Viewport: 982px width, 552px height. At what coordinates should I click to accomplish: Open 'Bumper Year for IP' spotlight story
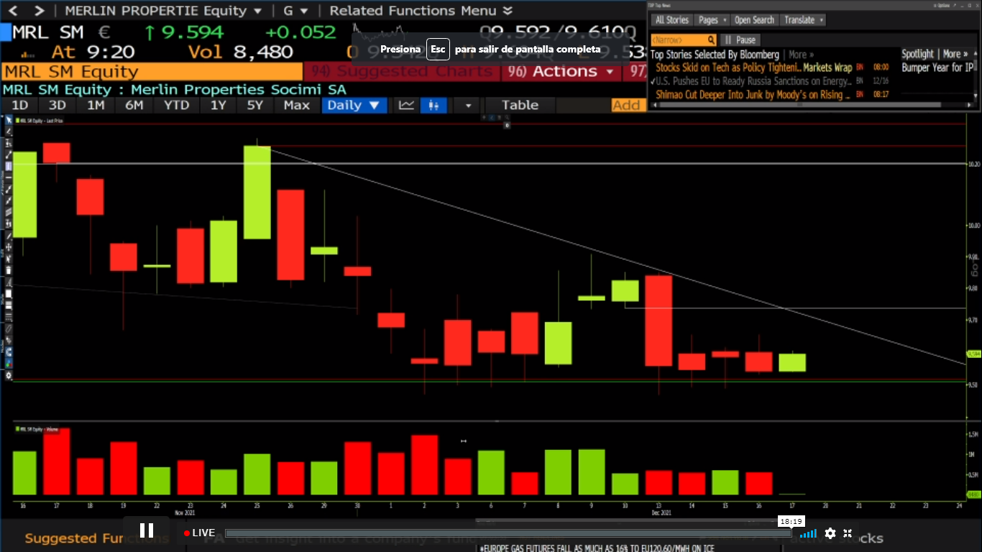click(937, 68)
